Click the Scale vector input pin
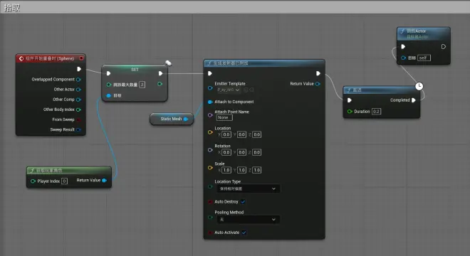470x256 pixels. (x=210, y=168)
